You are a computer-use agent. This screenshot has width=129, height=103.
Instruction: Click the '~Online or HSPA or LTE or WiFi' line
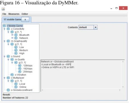(x=58, y=67)
